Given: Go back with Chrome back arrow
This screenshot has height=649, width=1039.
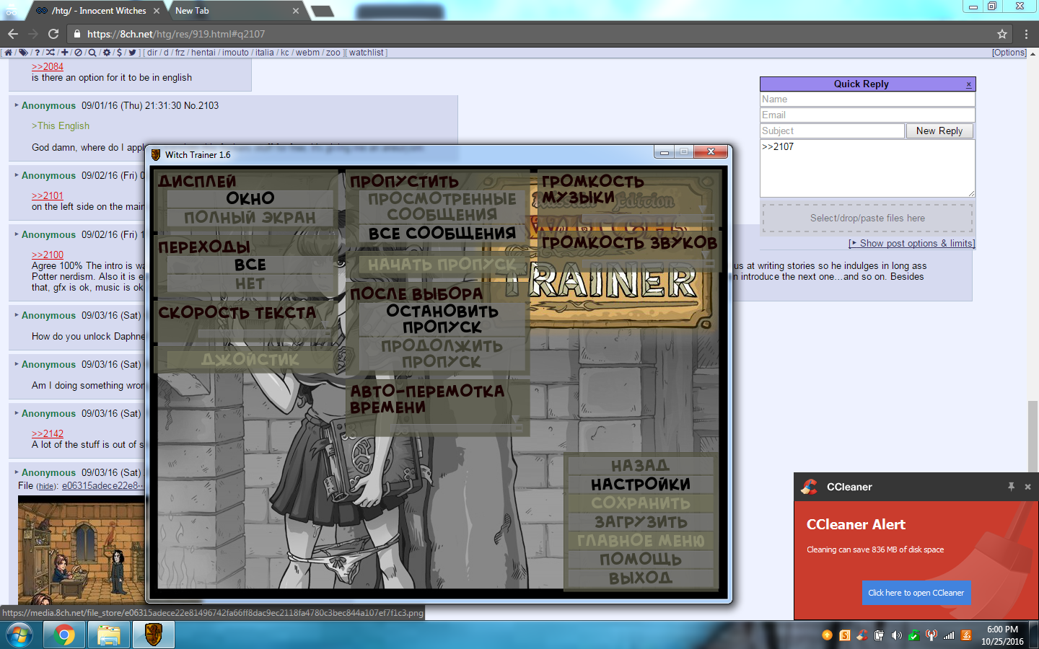Looking at the screenshot, I should 12,34.
